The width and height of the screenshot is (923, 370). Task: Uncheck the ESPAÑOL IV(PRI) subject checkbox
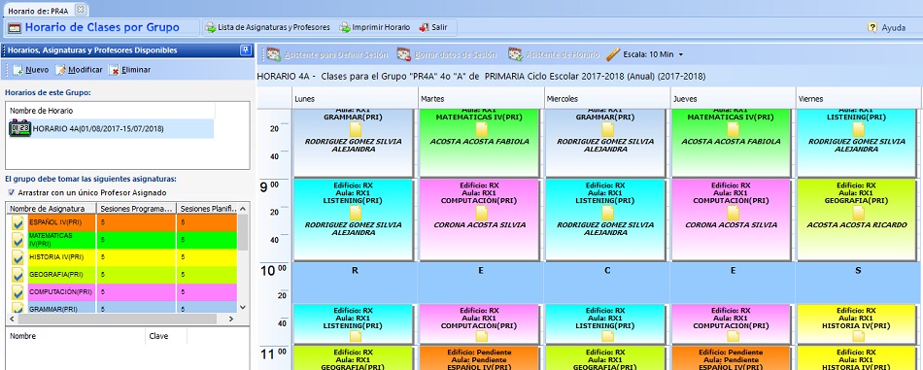click(18, 223)
